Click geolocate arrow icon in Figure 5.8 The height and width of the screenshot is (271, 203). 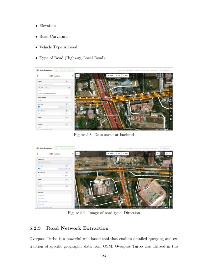tap(171, 100)
